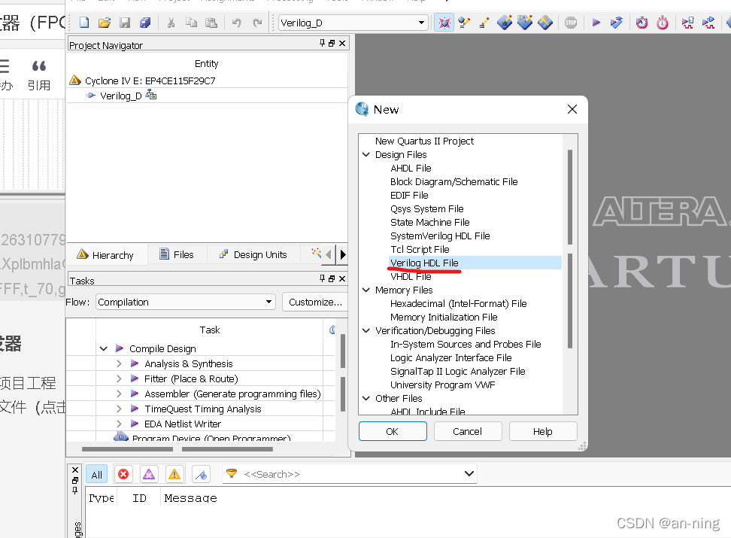The height and width of the screenshot is (538, 731).
Task: Click the funnel filter icon in Messages
Action: tap(231, 473)
